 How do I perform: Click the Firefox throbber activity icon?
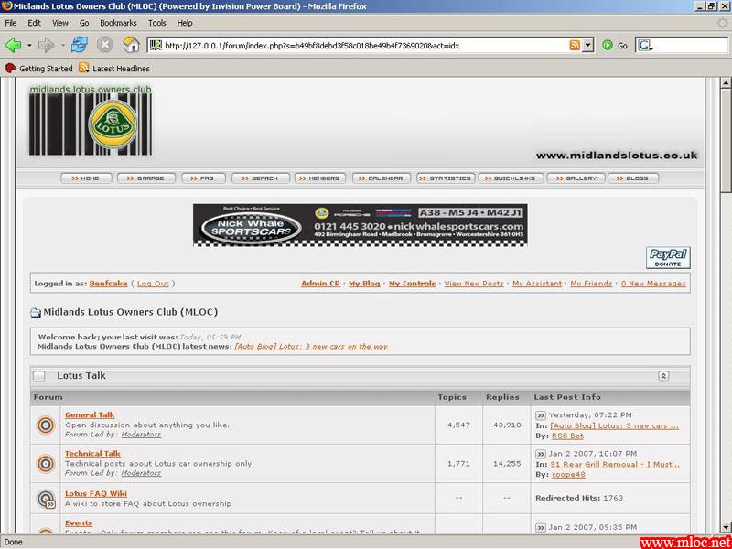722,22
